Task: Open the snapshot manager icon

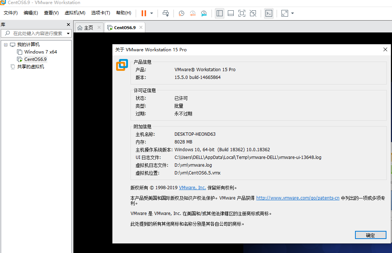Action: [204, 13]
